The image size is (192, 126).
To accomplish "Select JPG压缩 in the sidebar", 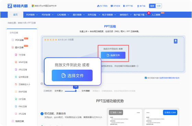I will pos(20,114).
